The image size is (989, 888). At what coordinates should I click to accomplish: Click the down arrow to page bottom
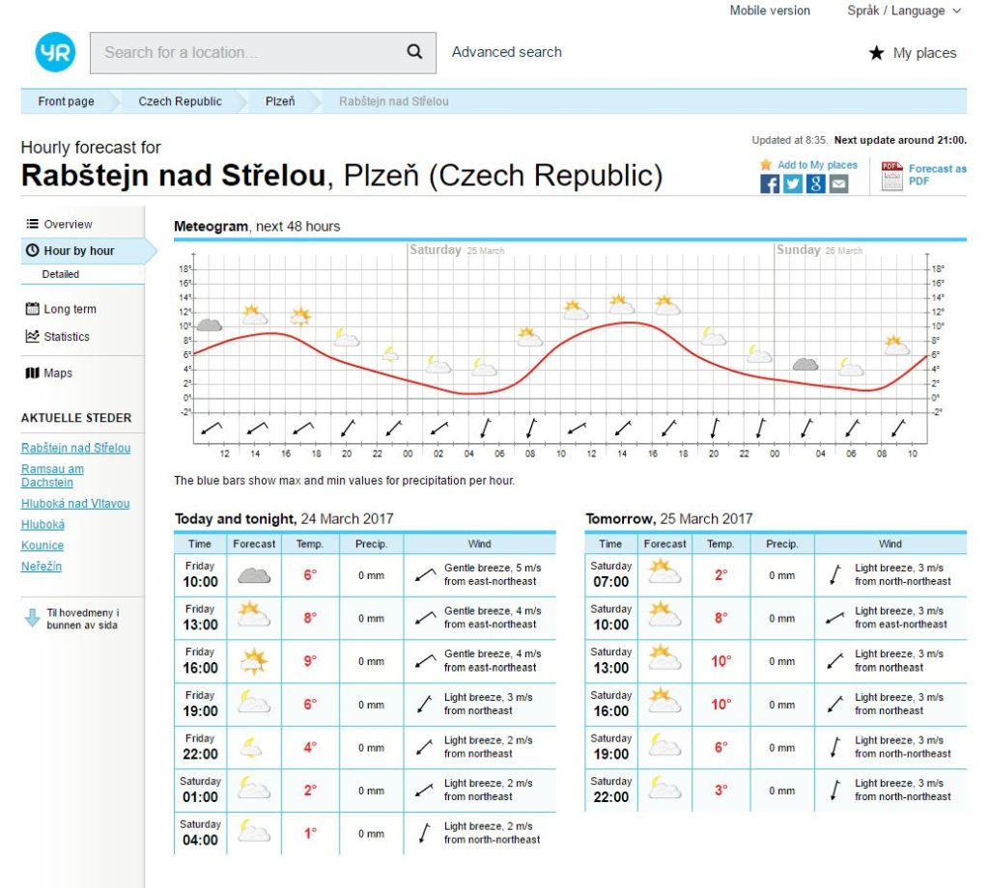coord(32,618)
